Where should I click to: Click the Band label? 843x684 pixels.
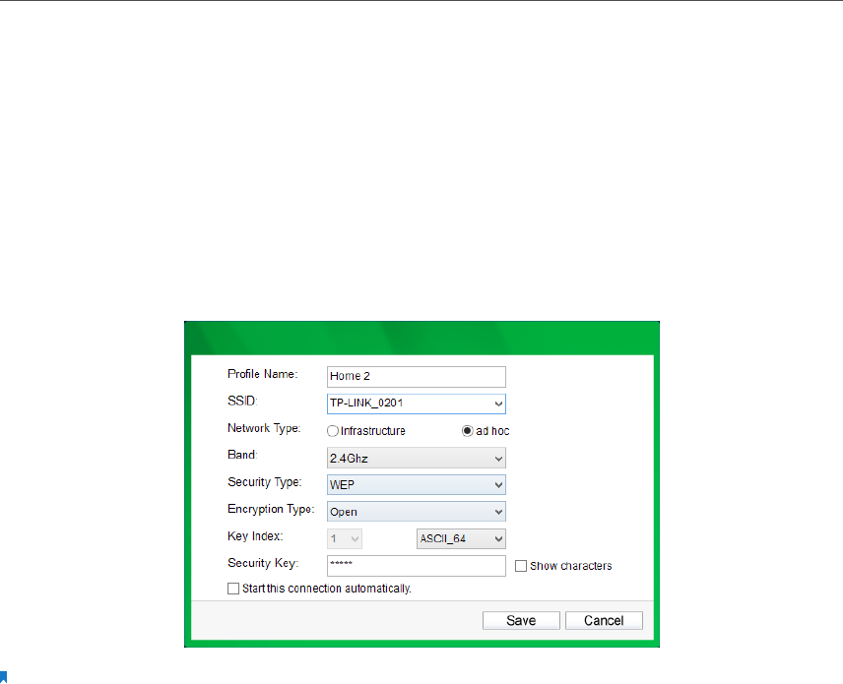[242, 455]
